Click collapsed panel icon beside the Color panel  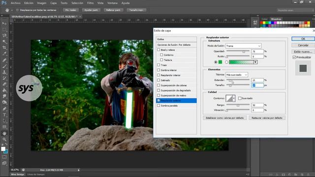point(255,22)
